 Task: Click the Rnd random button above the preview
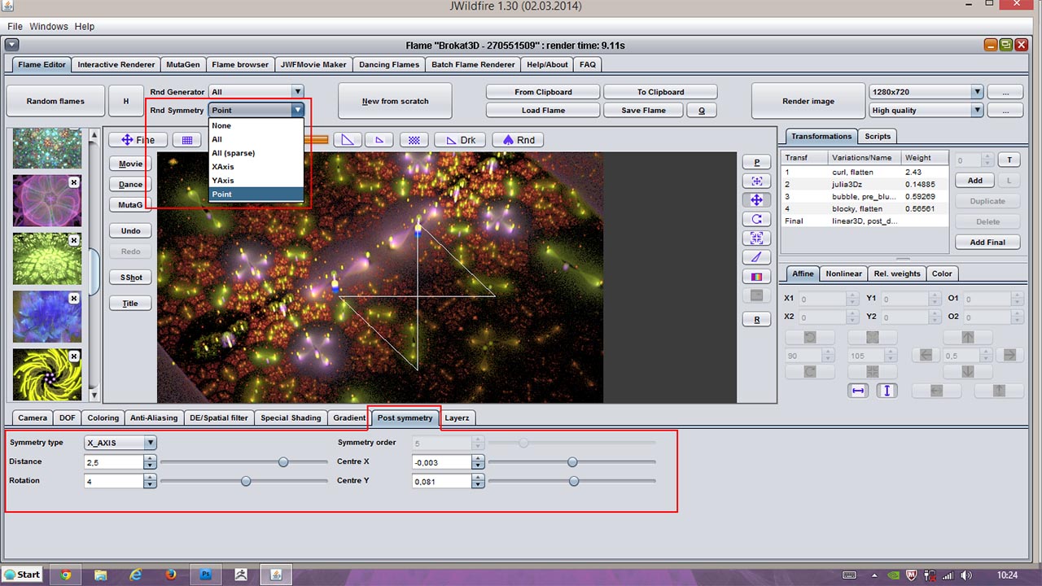coord(518,140)
